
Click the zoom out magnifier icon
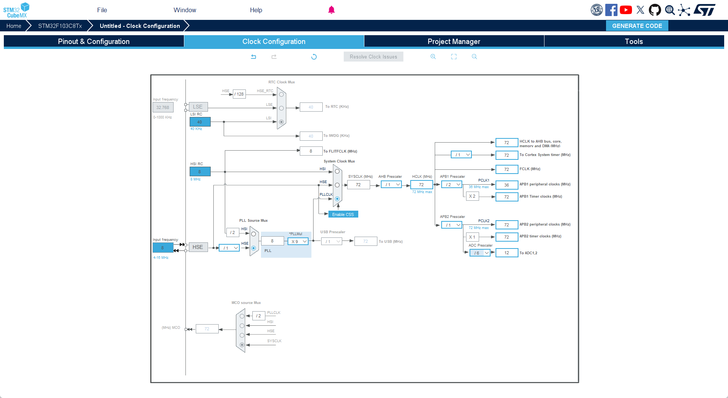point(474,57)
